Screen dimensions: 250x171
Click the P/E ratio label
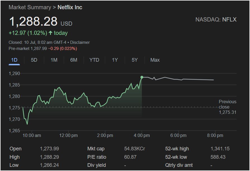point(97,157)
